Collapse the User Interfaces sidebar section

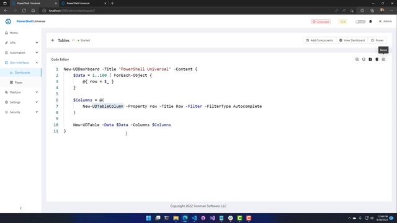click(x=20, y=63)
